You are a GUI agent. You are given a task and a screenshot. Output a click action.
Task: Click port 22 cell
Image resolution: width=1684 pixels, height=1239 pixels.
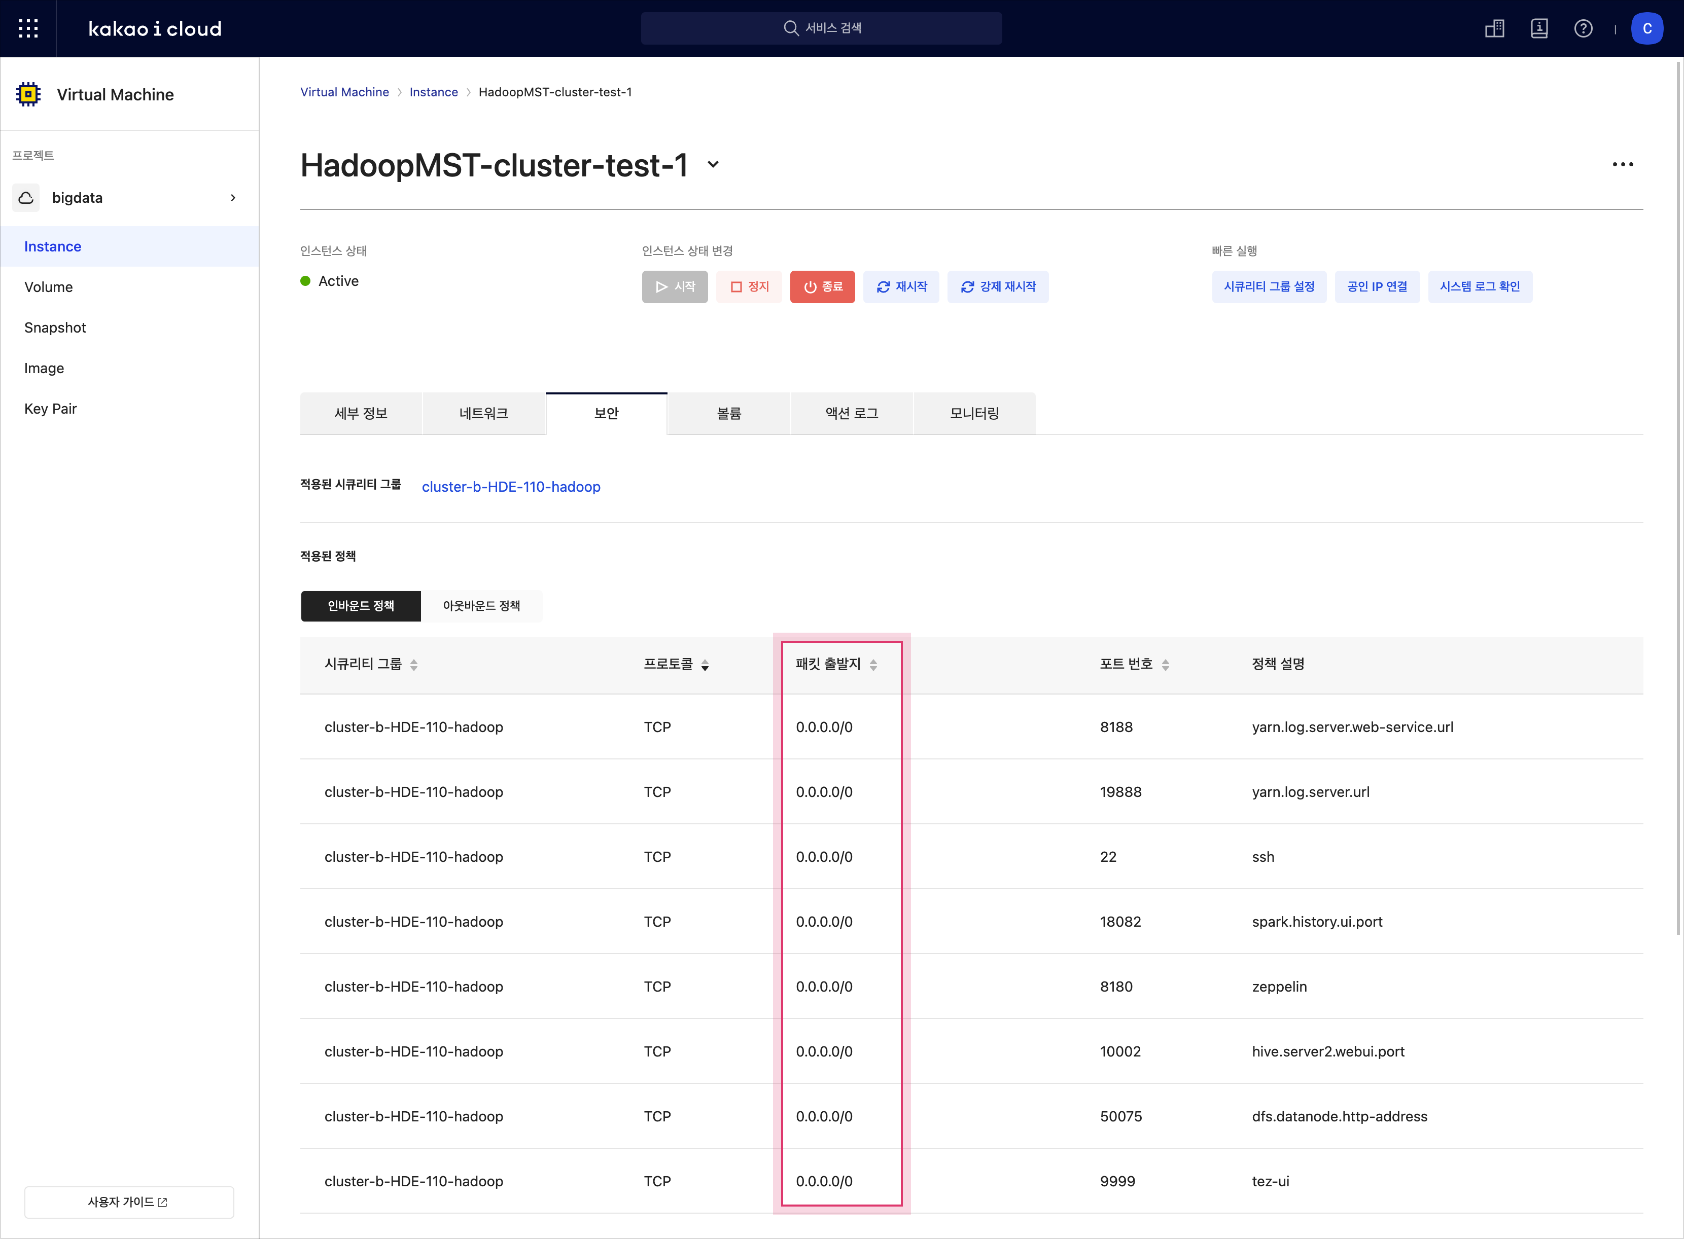click(x=1108, y=857)
